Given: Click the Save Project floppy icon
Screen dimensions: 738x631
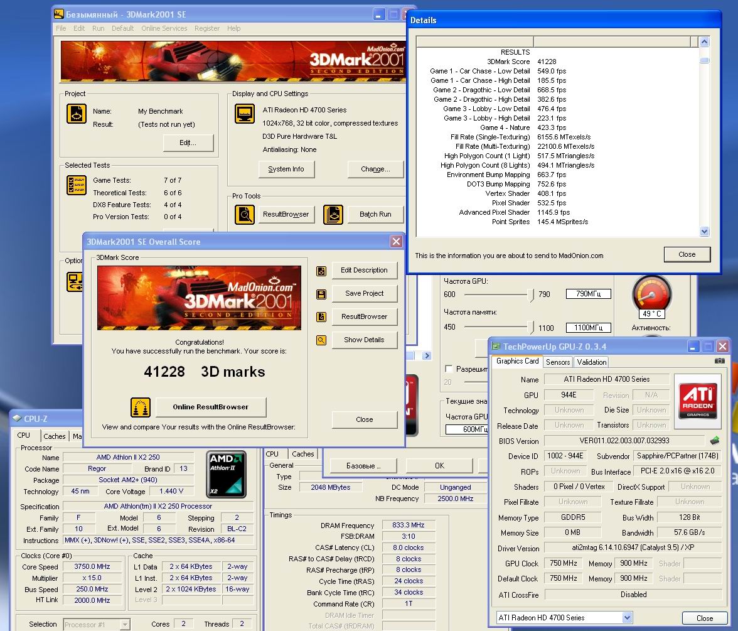Looking at the screenshot, I should click(x=321, y=294).
